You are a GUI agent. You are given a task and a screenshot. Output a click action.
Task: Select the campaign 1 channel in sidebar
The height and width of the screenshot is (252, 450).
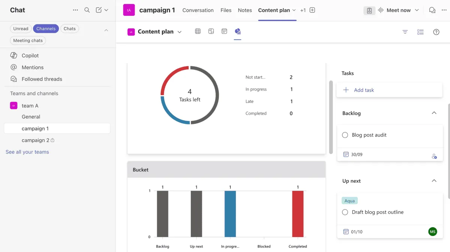57,128
